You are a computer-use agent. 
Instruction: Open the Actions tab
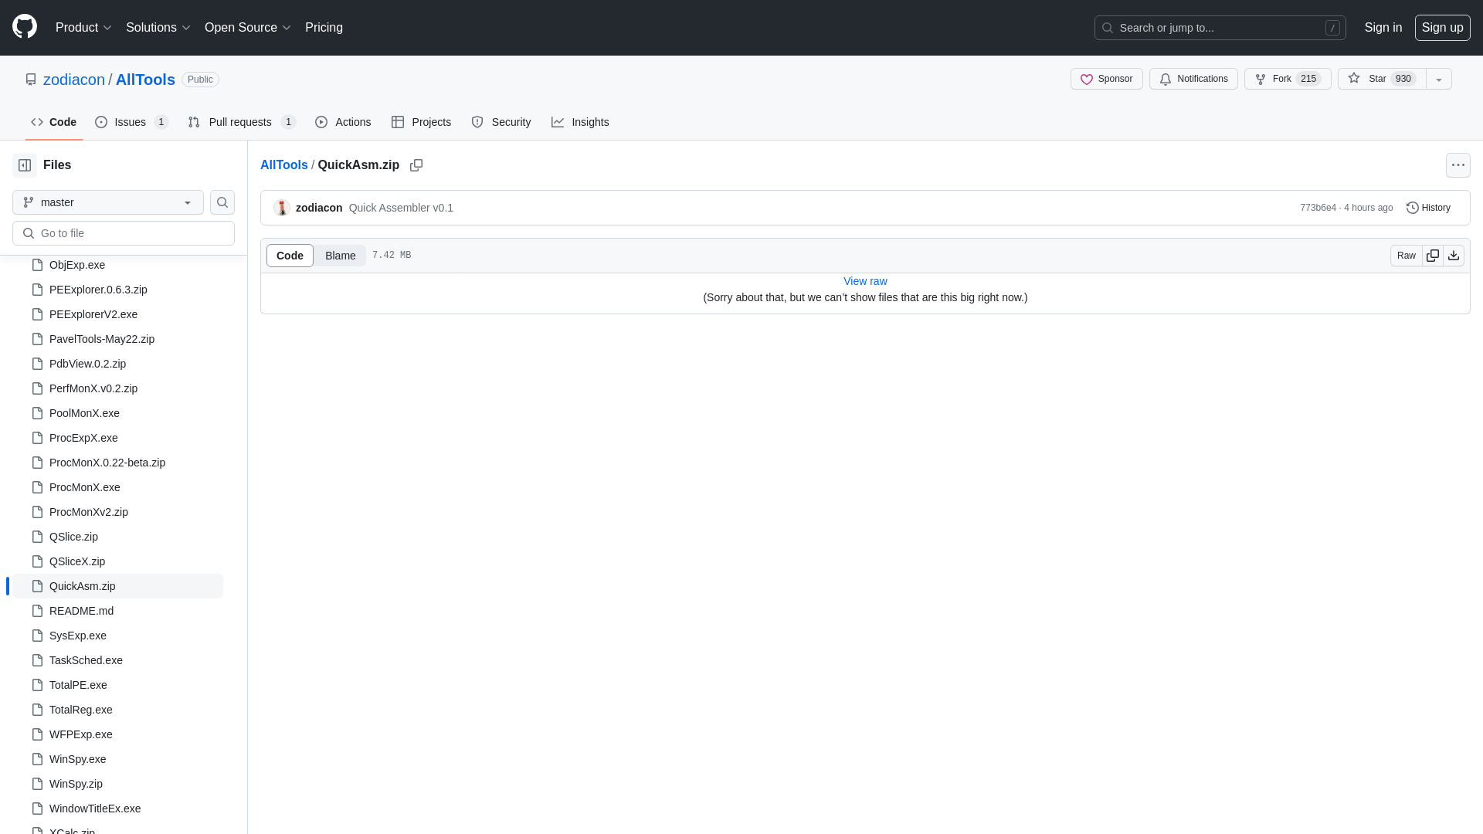pyautogui.click(x=343, y=122)
